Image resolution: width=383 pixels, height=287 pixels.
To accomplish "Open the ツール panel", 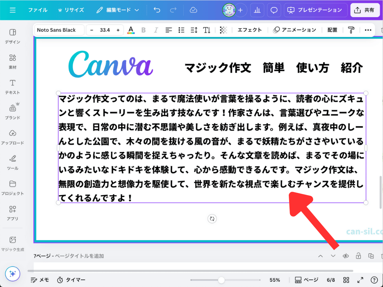I will point(12,162).
